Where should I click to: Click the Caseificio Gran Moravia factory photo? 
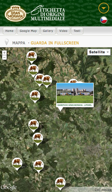[x=75, y=93]
